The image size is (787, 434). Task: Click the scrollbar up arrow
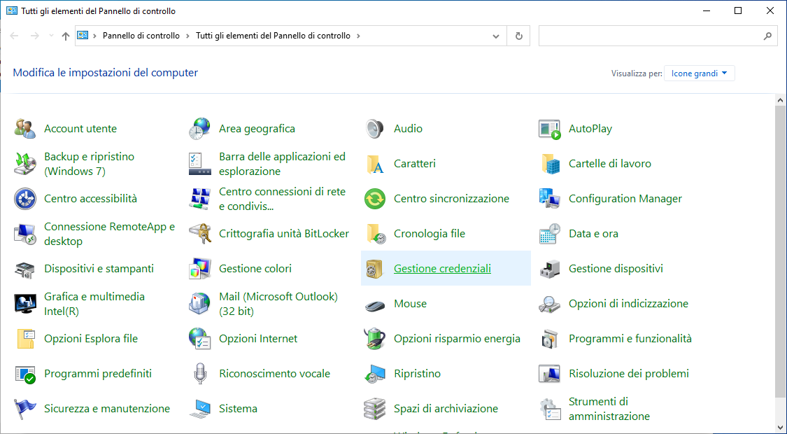pyautogui.click(x=781, y=101)
